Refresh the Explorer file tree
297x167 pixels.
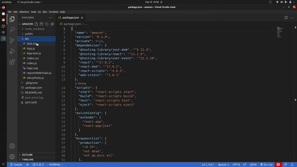pyautogui.click(x=47, y=24)
